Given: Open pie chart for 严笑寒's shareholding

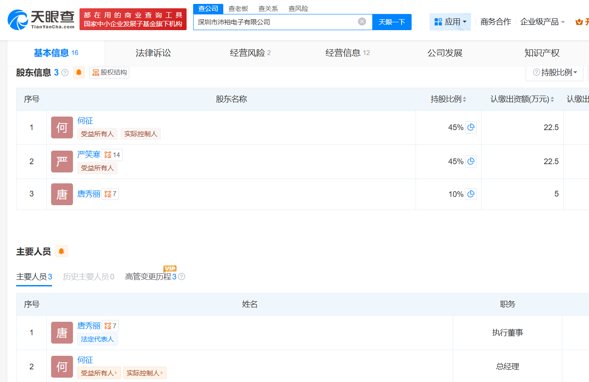Looking at the screenshot, I should pos(471,162).
